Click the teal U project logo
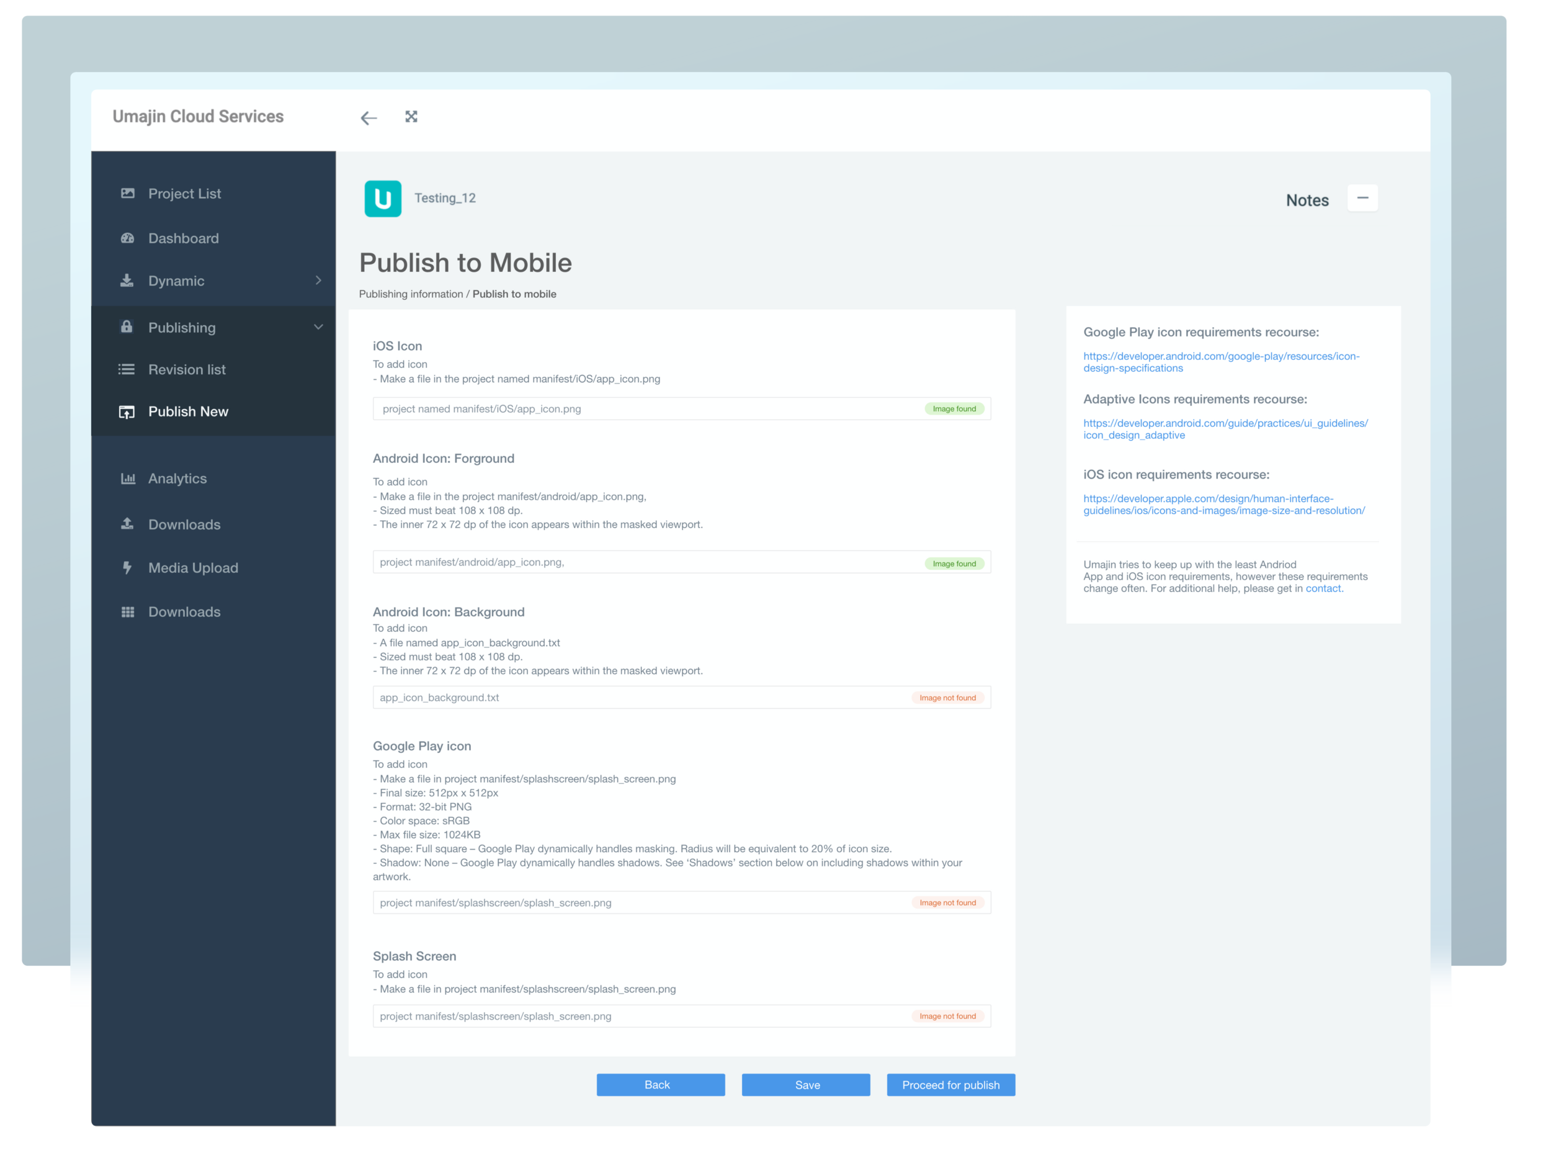1551x1173 pixels. tap(383, 199)
